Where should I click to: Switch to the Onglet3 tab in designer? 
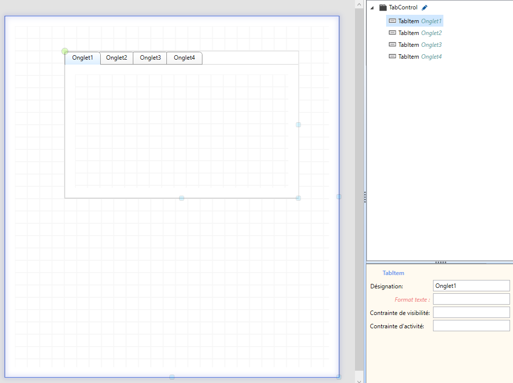[150, 58]
